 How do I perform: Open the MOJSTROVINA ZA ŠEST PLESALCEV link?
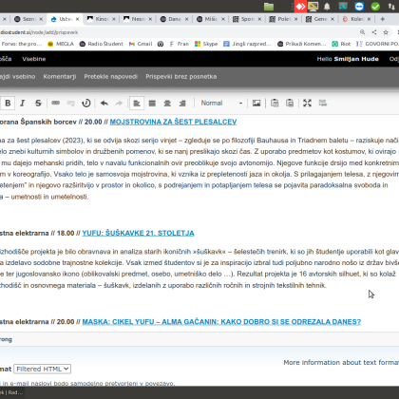(173, 122)
